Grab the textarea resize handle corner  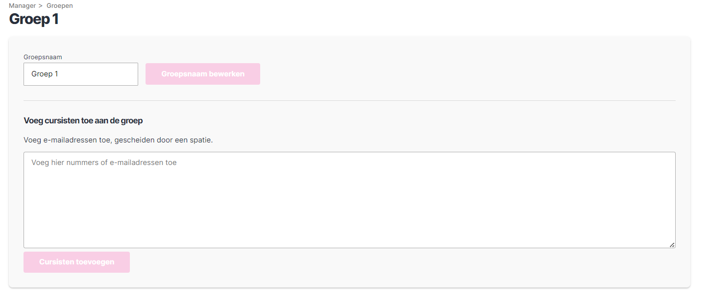[672, 244]
